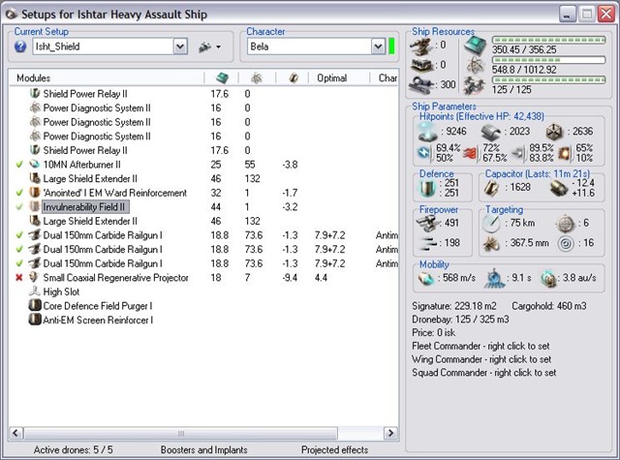Click the scan resolution icon 367.5 mm
This screenshot has width=620, height=460.
[491, 243]
